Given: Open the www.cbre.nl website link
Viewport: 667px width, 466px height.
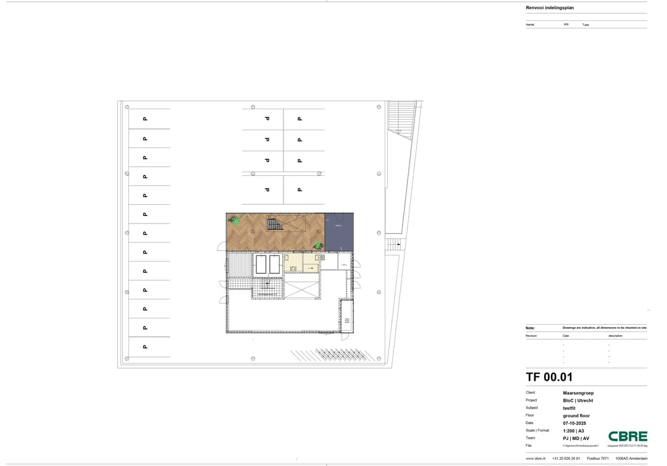Looking at the screenshot, I should (535, 459).
